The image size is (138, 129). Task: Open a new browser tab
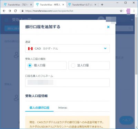(102, 5)
